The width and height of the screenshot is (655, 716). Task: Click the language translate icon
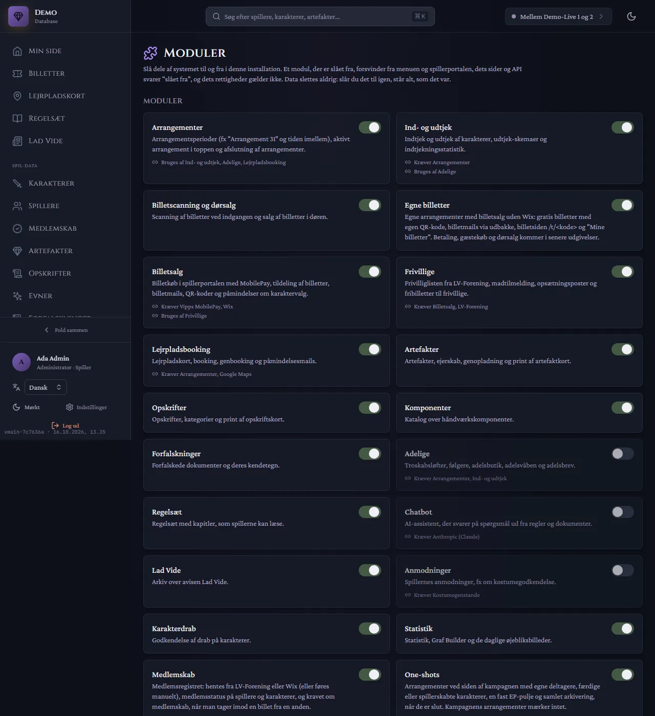click(16, 387)
